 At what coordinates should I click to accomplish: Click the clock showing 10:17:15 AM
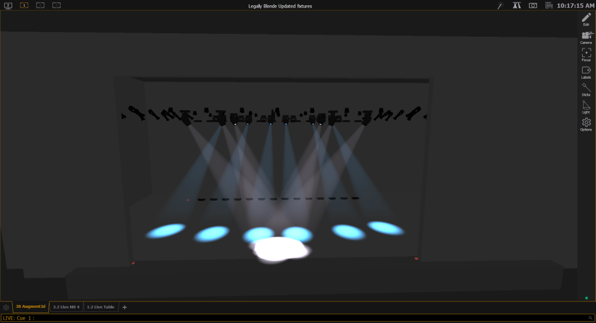pos(574,5)
